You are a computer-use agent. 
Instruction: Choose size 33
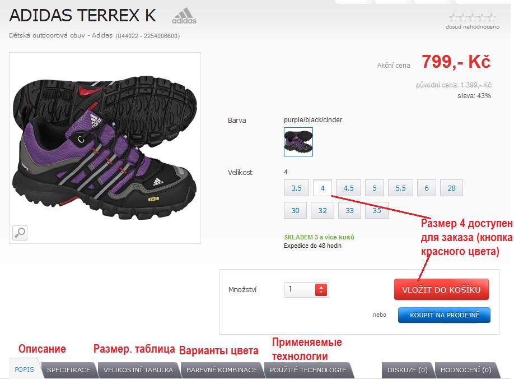point(350,210)
